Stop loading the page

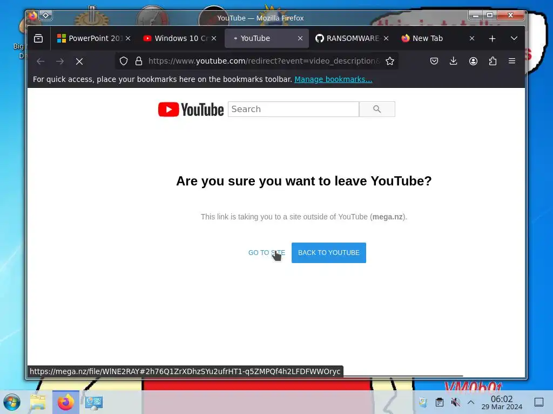tap(79, 61)
